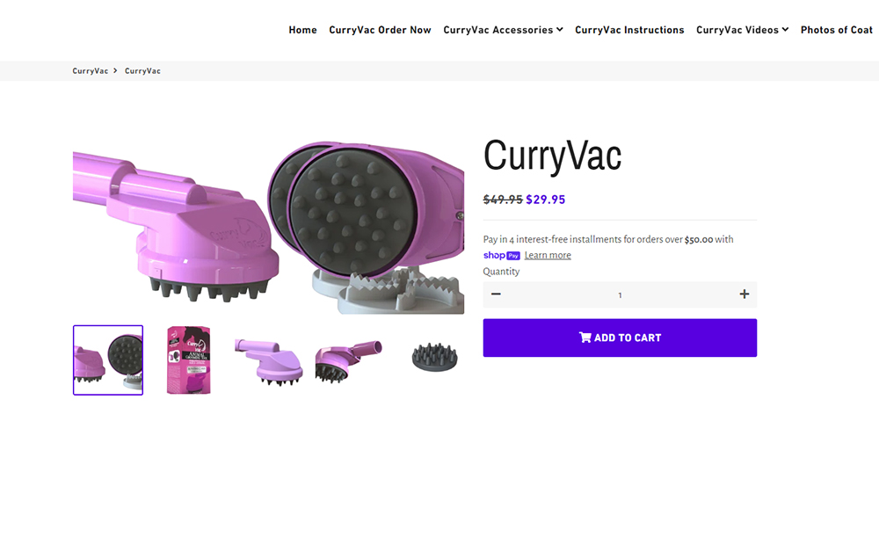Select the gray curry brush head thumbnail
This screenshot has height=545, width=879.
tap(434, 357)
